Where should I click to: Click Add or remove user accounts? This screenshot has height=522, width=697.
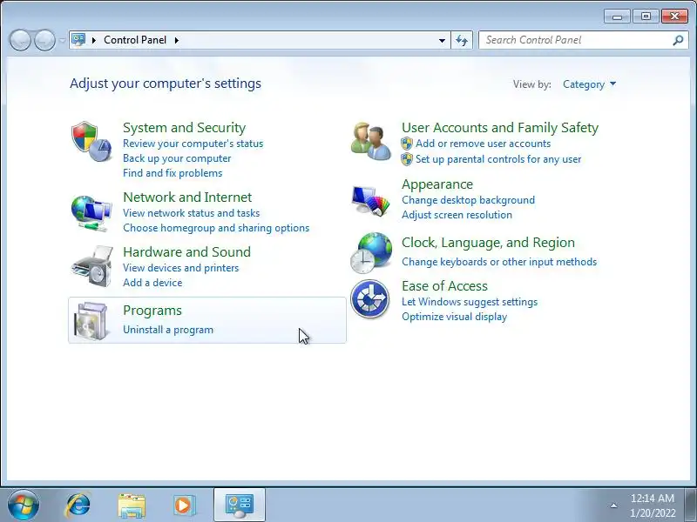coord(484,144)
